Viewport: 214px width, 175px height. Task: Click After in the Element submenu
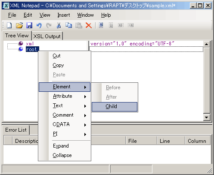(115, 97)
